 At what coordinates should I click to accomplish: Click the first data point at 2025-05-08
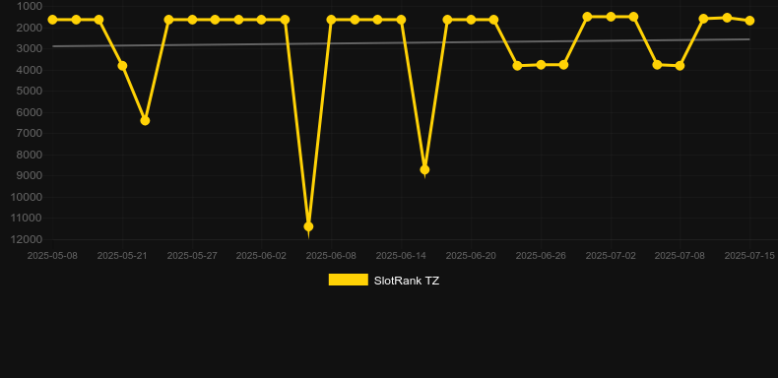52,20
